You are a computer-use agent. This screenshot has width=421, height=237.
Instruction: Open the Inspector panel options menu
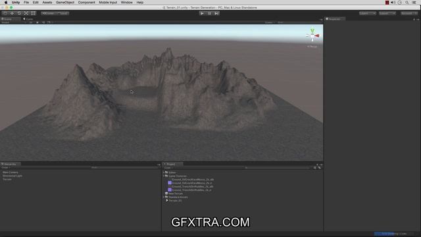(418, 19)
